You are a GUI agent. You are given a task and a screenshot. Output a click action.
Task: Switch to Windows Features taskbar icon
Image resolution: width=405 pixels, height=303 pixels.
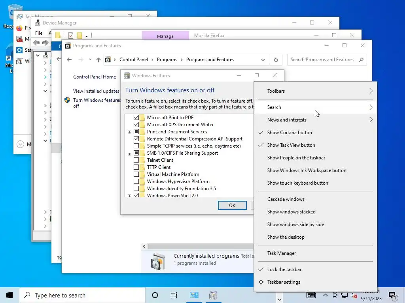pyautogui.click(x=213, y=295)
